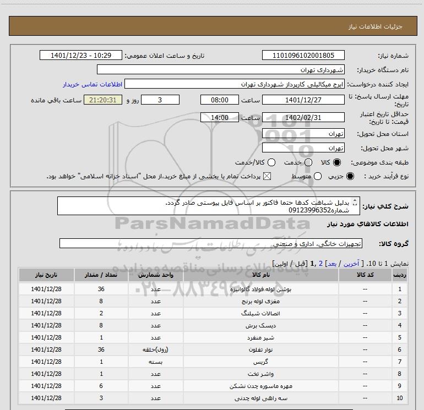Click delivery city field تهران
424x410 pixels.
coord(303,148)
